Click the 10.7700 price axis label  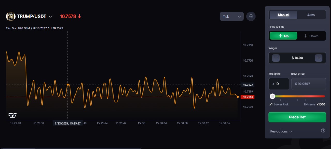pyautogui.click(x=248, y=61)
